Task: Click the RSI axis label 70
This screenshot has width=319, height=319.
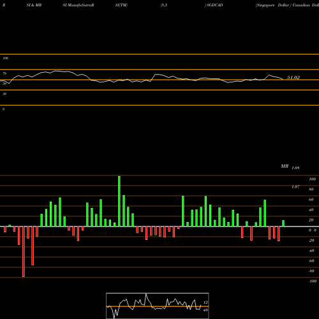Action: point(4,73)
